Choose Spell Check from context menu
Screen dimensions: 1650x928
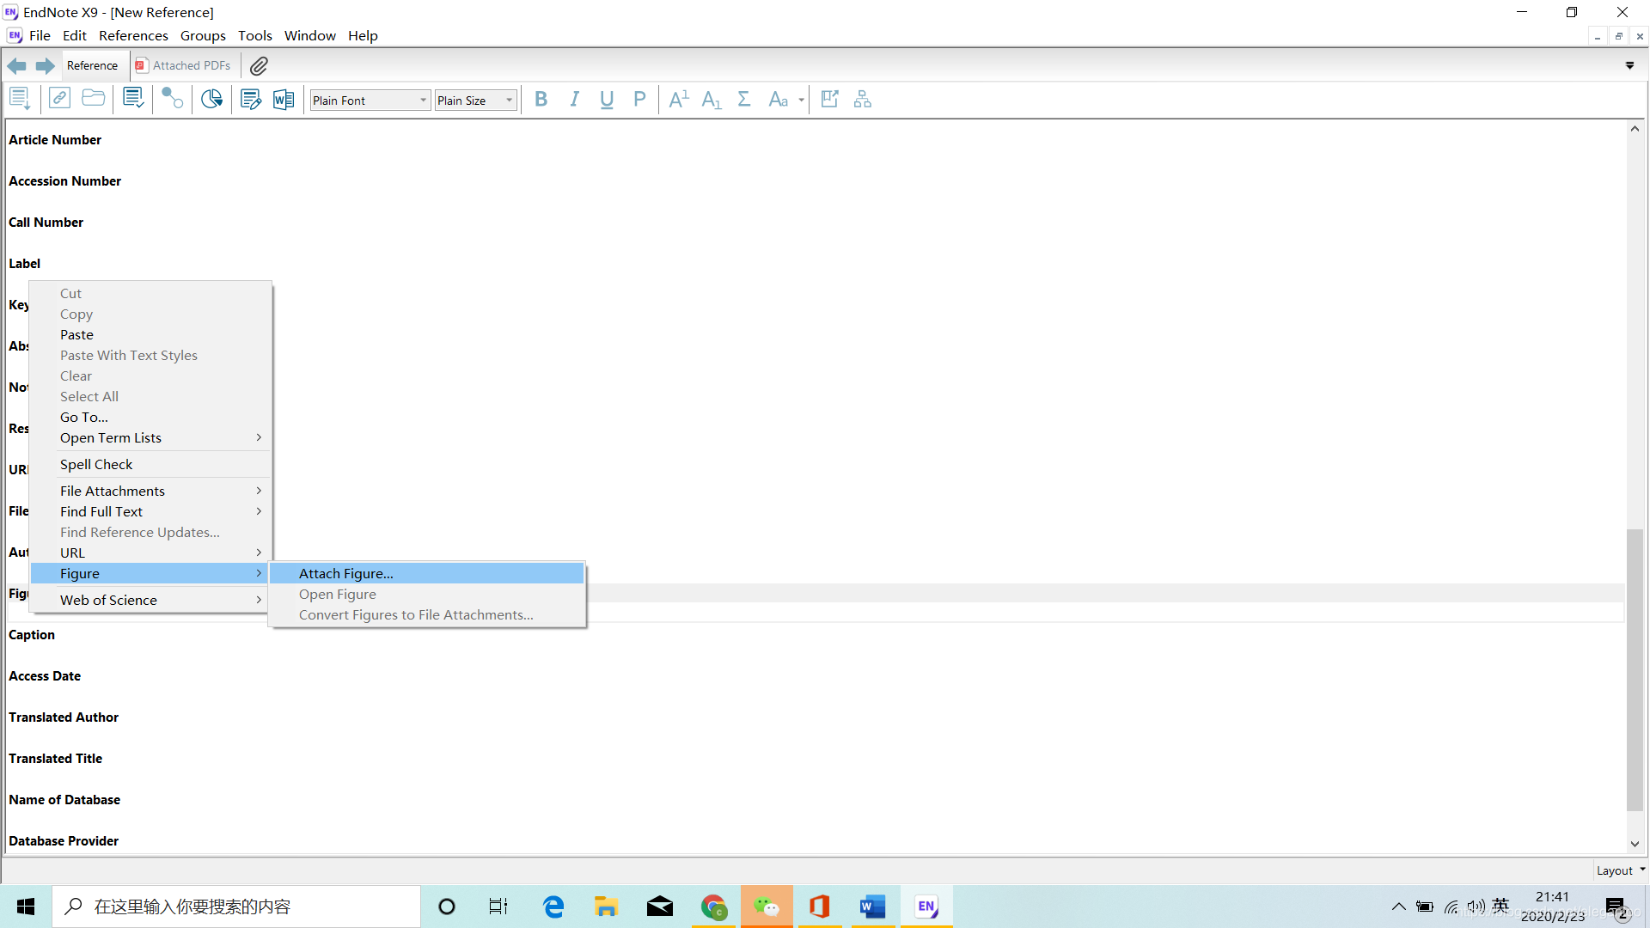[x=150, y=464]
